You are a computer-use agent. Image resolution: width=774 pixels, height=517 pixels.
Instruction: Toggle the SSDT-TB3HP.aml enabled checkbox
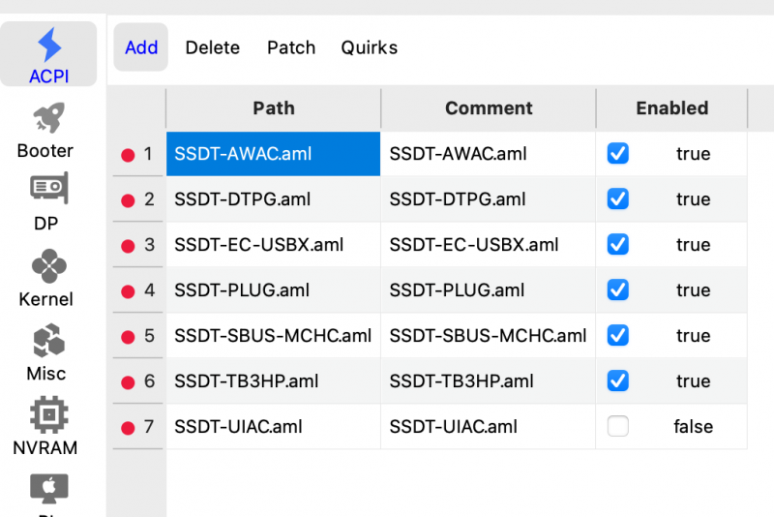[617, 380]
